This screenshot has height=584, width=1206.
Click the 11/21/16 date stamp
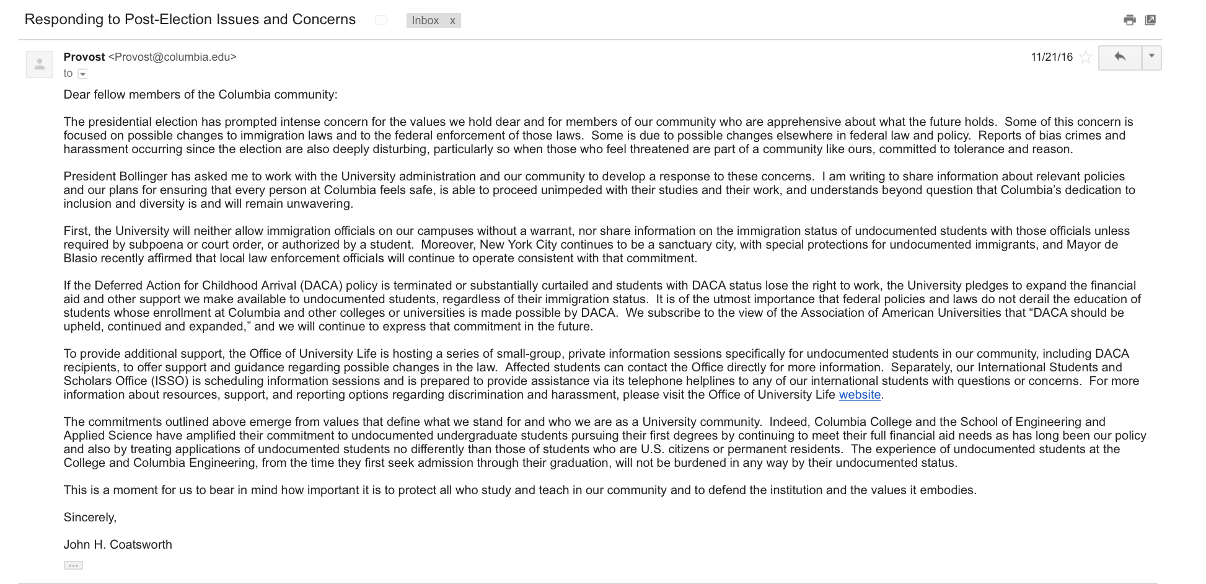1052,57
